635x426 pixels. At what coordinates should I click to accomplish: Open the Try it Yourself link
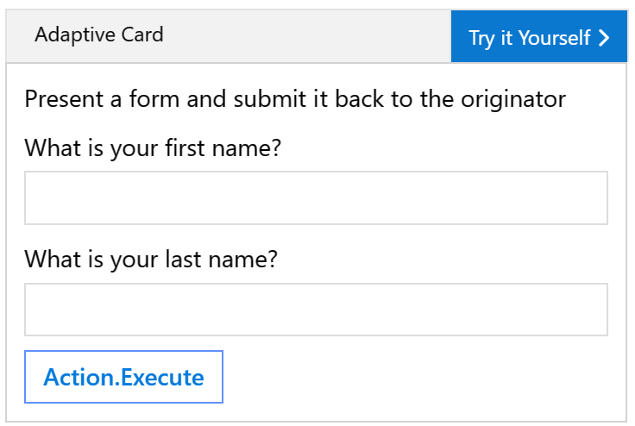(538, 38)
